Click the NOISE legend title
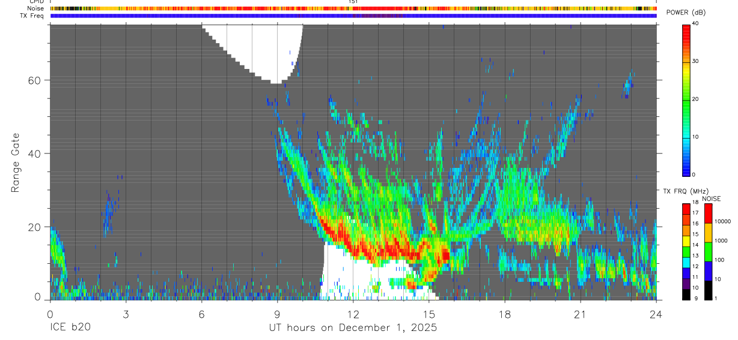738x340 pixels. [712, 199]
